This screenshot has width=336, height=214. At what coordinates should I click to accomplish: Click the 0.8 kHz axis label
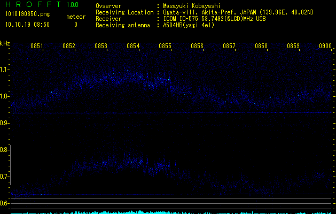pos(4,150)
